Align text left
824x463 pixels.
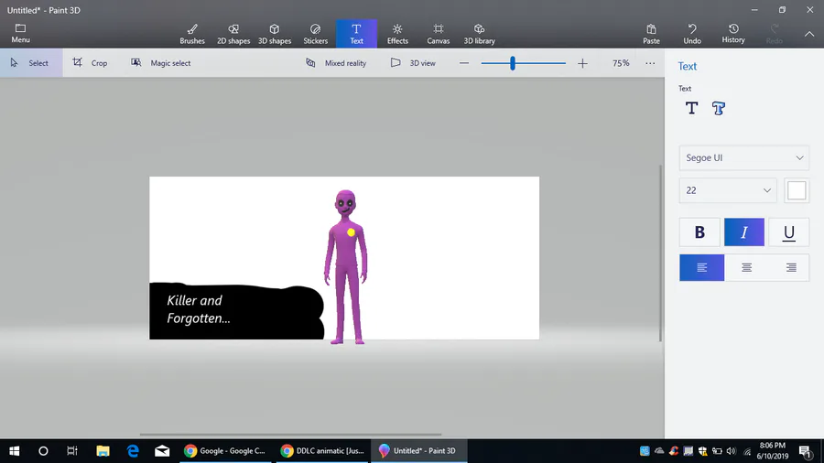click(701, 268)
